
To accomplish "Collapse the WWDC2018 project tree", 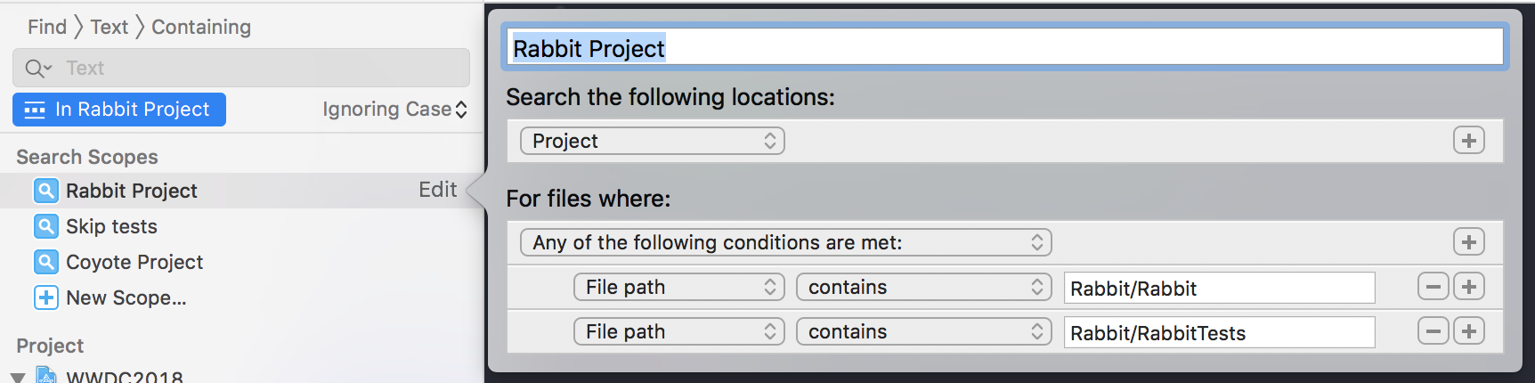I will click(18, 378).
